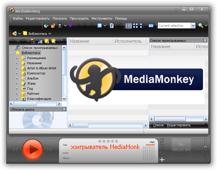Click the portable device sync icon

pos(60,26)
